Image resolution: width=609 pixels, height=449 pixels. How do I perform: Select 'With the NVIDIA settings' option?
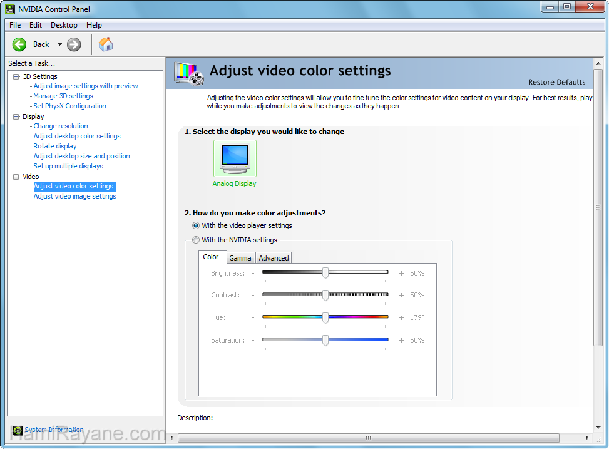click(x=196, y=240)
